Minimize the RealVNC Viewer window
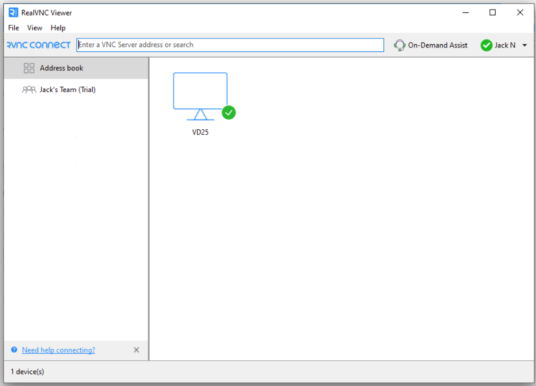536x386 pixels. pyautogui.click(x=465, y=13)
